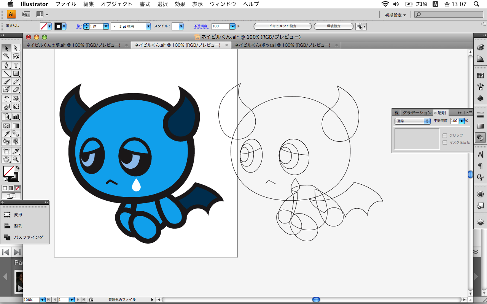The height and width of the screenshot is (304, 487).
Task: Switch to ネイビルくんの夢.ai tab
Action: tap(73, 45)
